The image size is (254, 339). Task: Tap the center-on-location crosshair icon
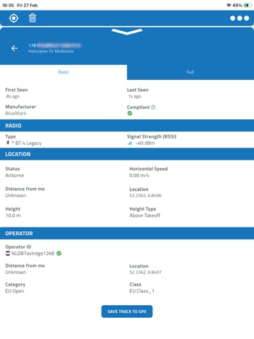[13, 18]
